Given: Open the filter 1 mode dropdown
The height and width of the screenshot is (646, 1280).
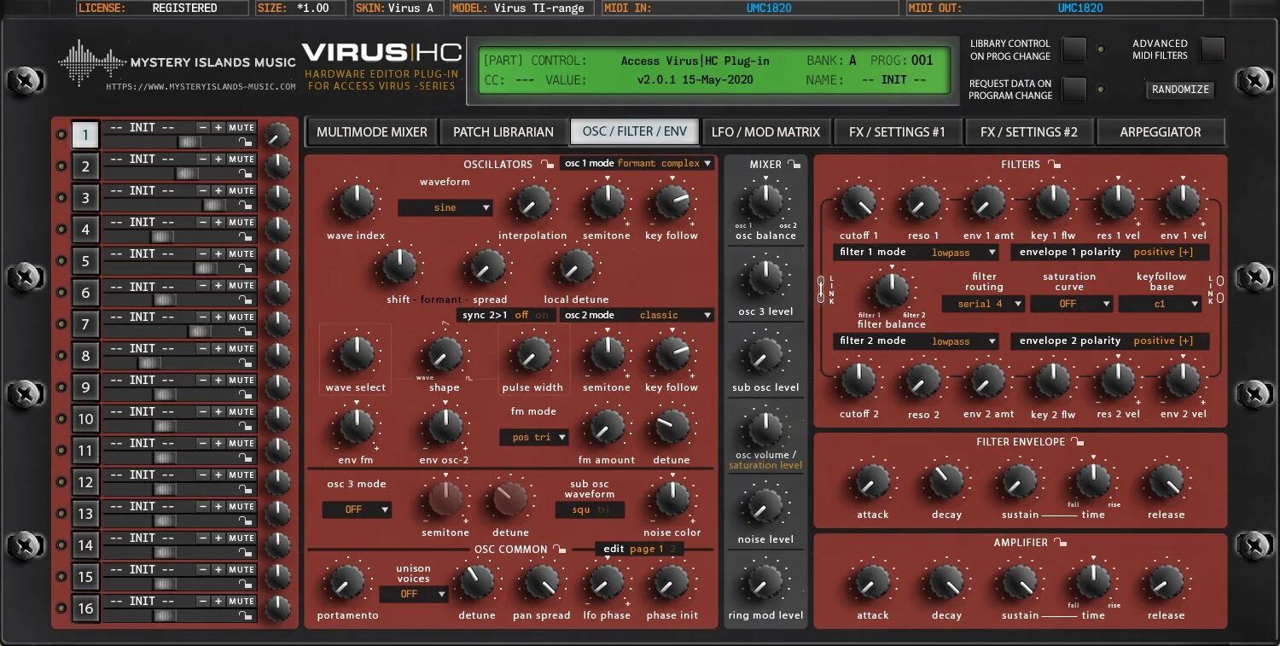Looking at the screenshot, I should [x=916, y=252].
